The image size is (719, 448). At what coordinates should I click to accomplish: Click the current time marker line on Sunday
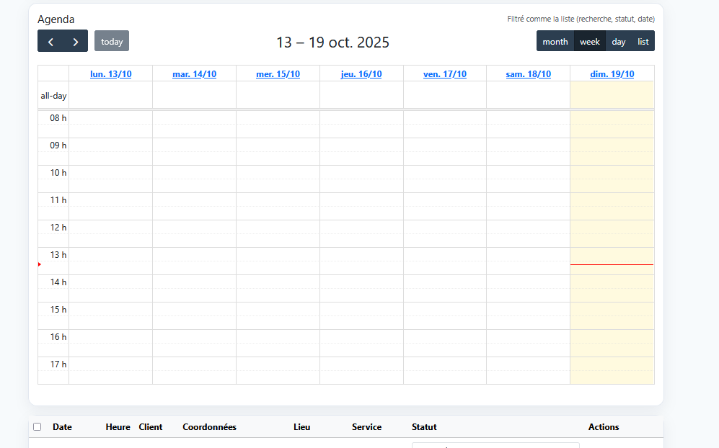pos(612,265)
